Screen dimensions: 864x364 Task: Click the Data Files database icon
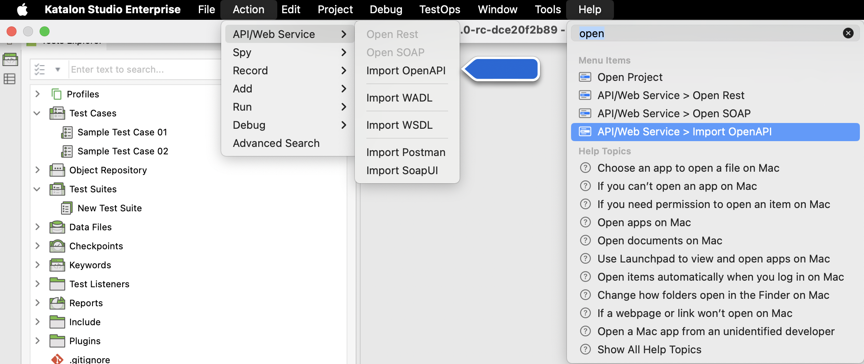pyautogui.click(x=57, y=227)
